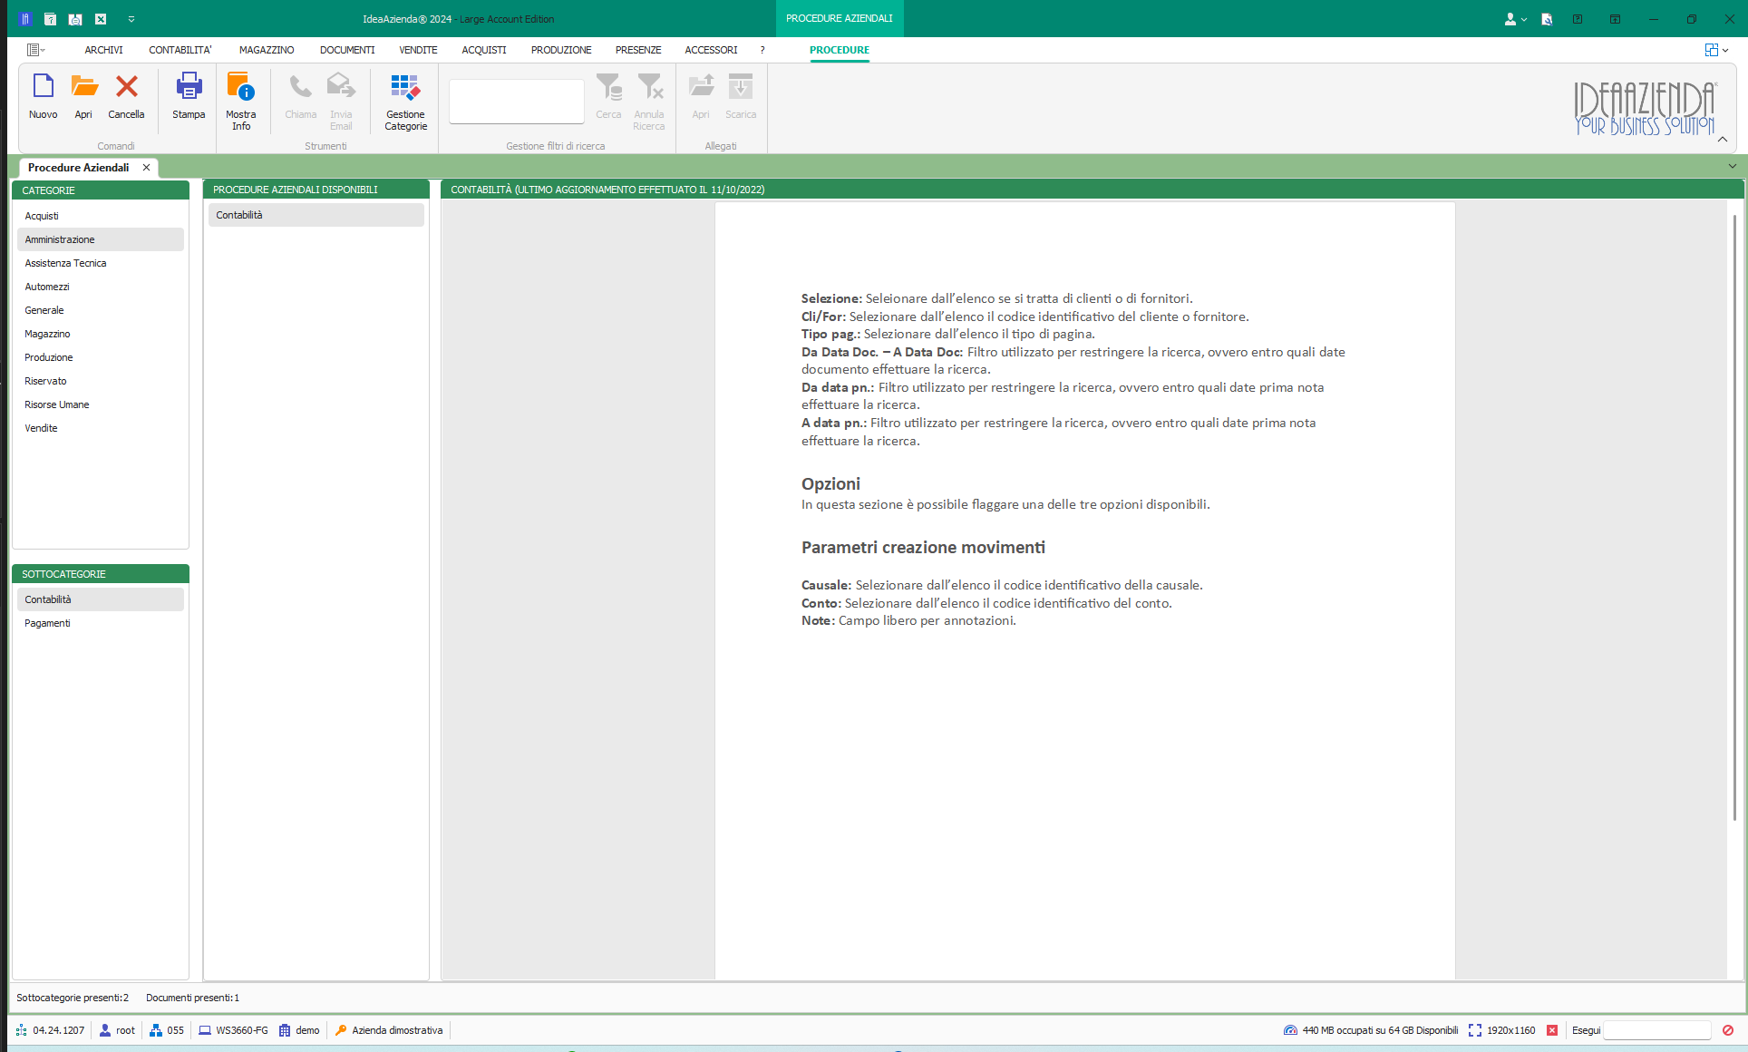Open the DOCUMENTI menu
The image size is (1748, 1052).
coord(347,50)
